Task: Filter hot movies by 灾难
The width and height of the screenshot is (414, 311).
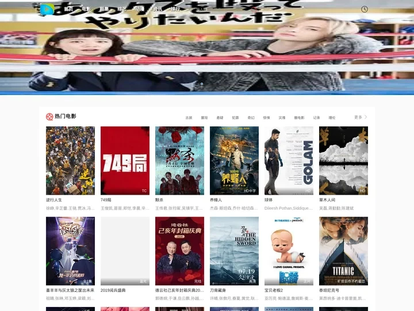Action: 282,117
